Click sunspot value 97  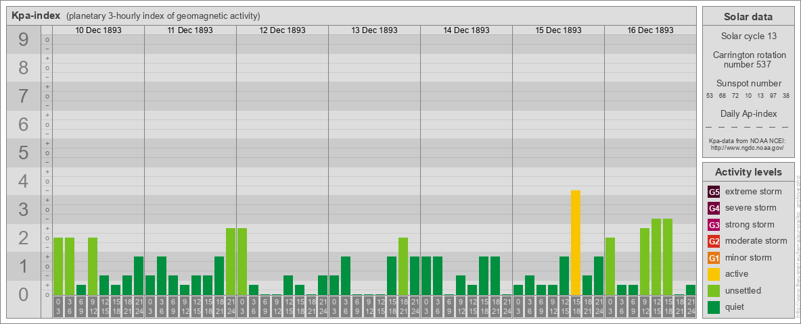773,96
